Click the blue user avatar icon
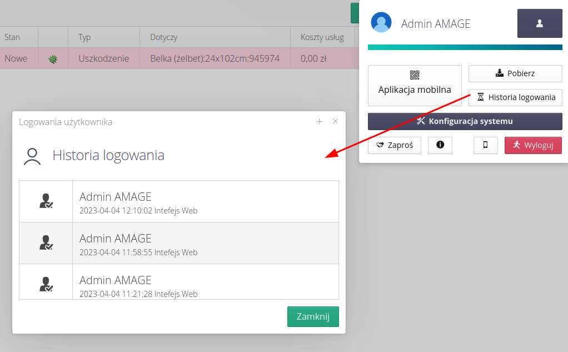568x352 pixels. tap(381, 23)
